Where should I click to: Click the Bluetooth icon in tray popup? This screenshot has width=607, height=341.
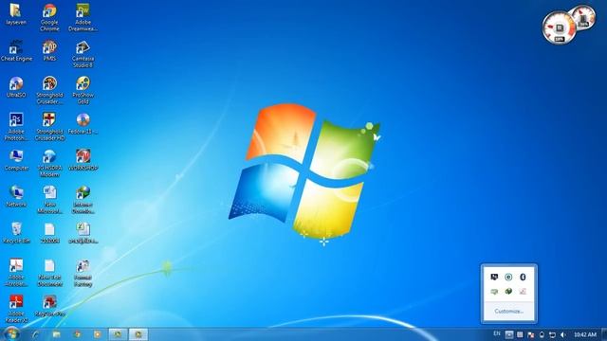523,277
